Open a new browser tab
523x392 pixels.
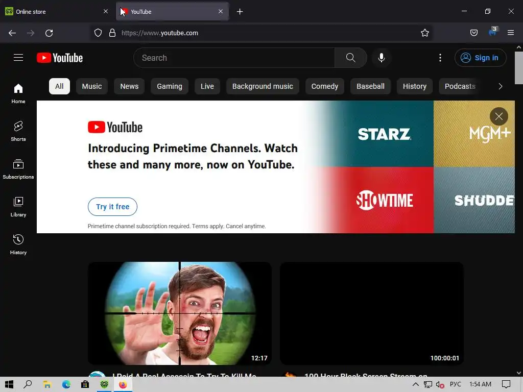(x=240, y=12)
